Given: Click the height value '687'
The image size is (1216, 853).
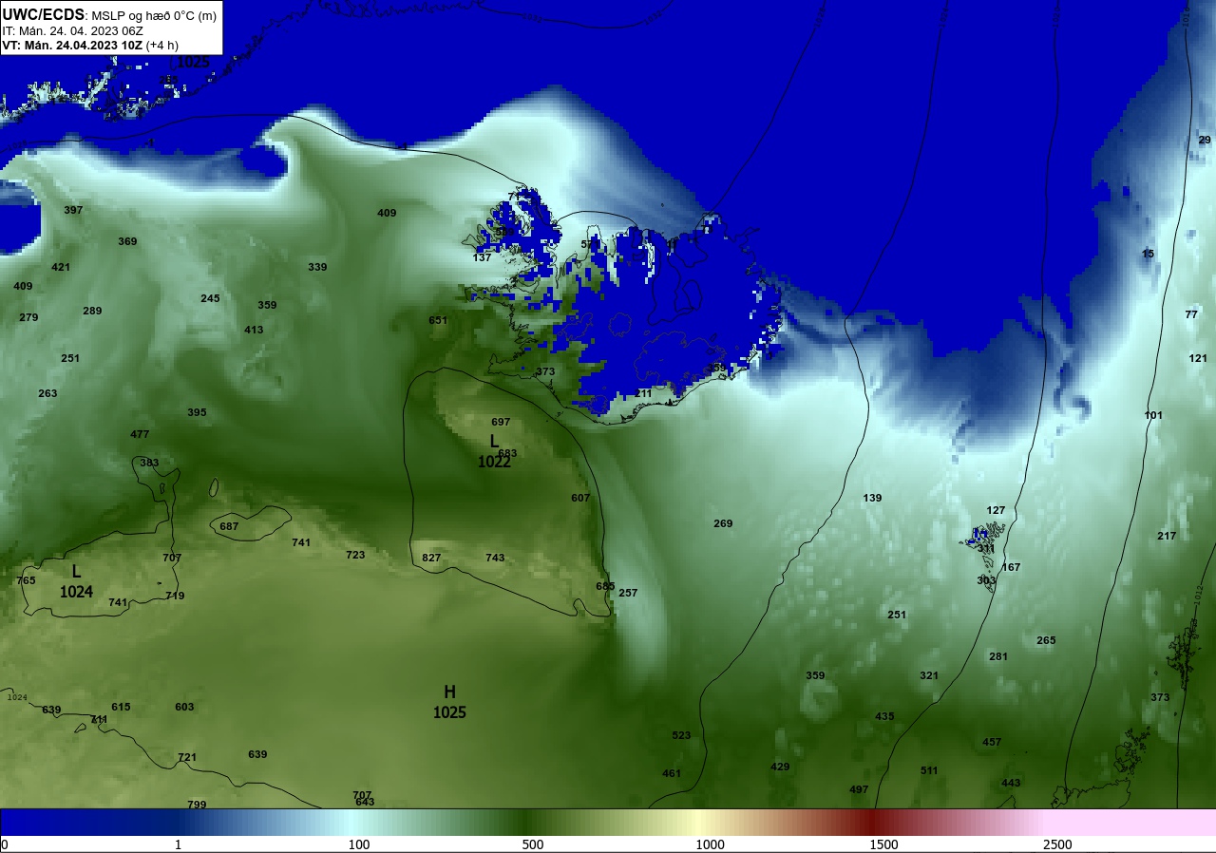Looking at the screenshot, I should 229,526.
